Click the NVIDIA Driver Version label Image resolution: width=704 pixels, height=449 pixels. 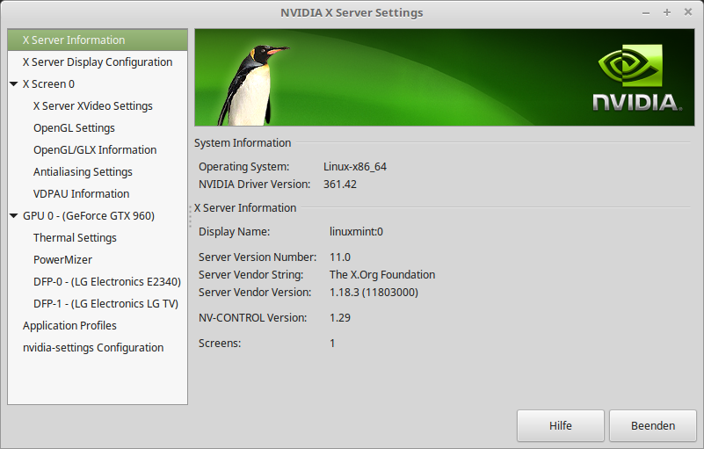pyautogui.click(x=255, y=185)
